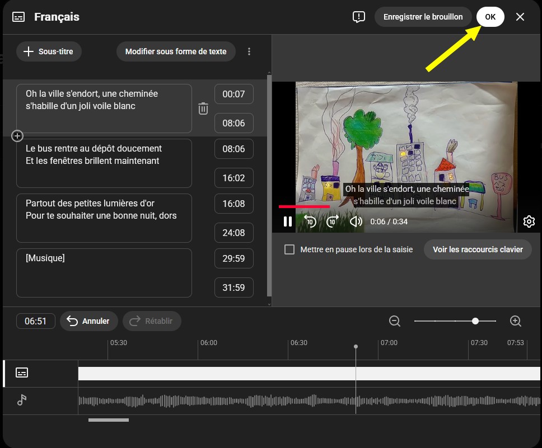Open the send feedback icon

coord(358,17)
